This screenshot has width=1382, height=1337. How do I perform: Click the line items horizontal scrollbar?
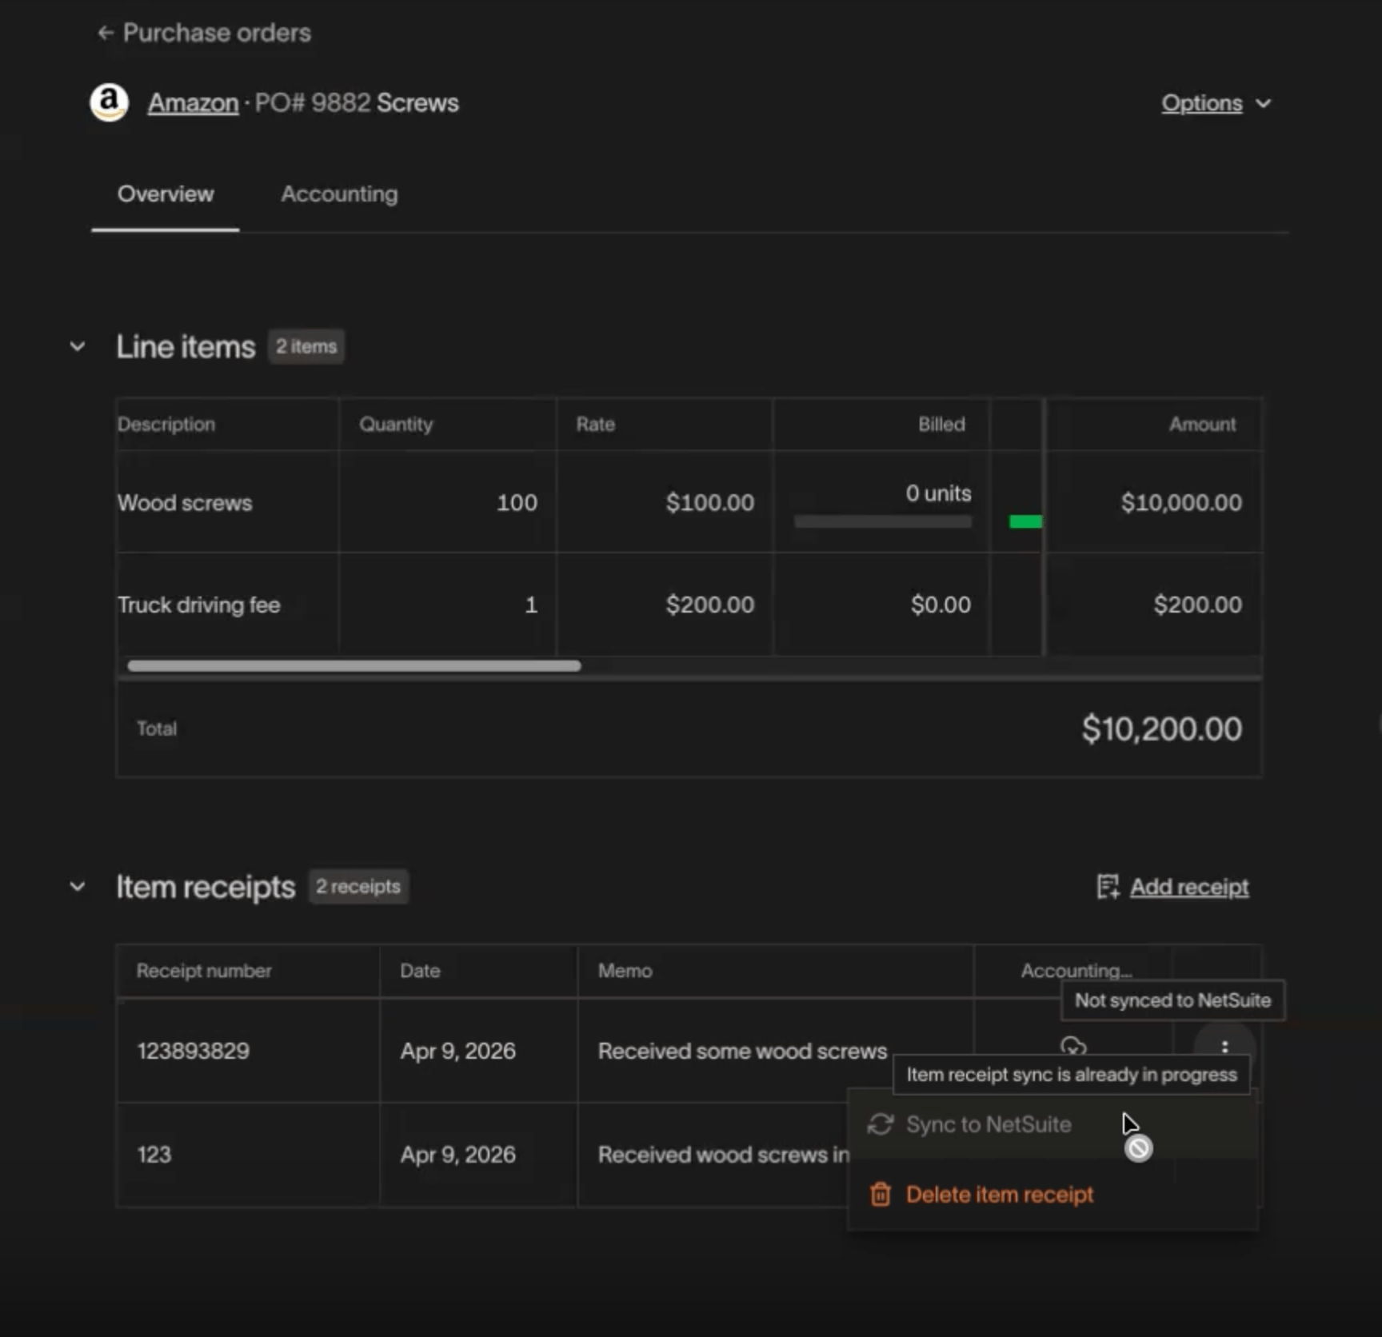(353, 666)
